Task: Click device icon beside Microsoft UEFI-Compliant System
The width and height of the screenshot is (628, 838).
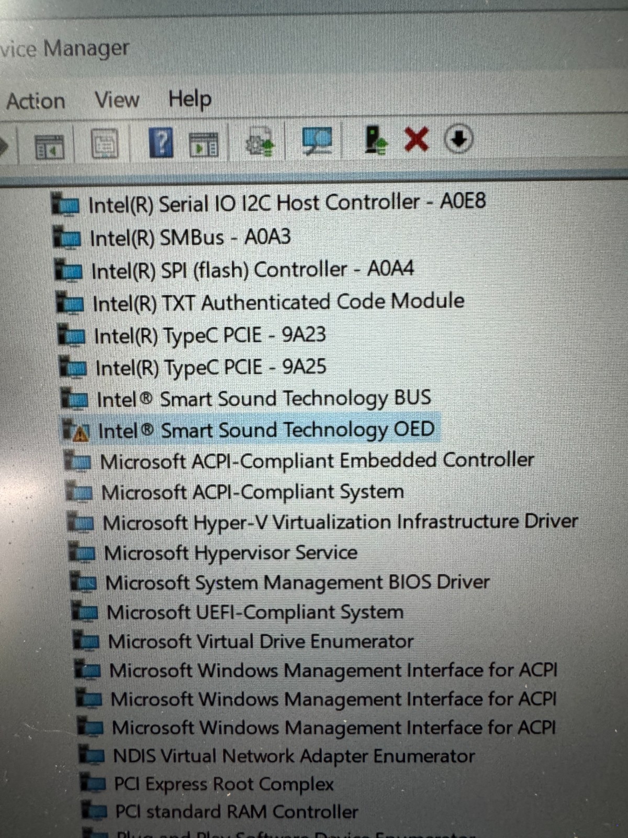Action: 85,612
